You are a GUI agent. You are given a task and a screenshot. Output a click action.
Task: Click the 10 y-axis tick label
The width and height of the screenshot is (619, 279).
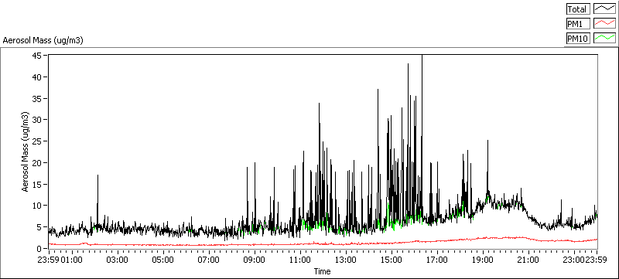coord(37,206)
